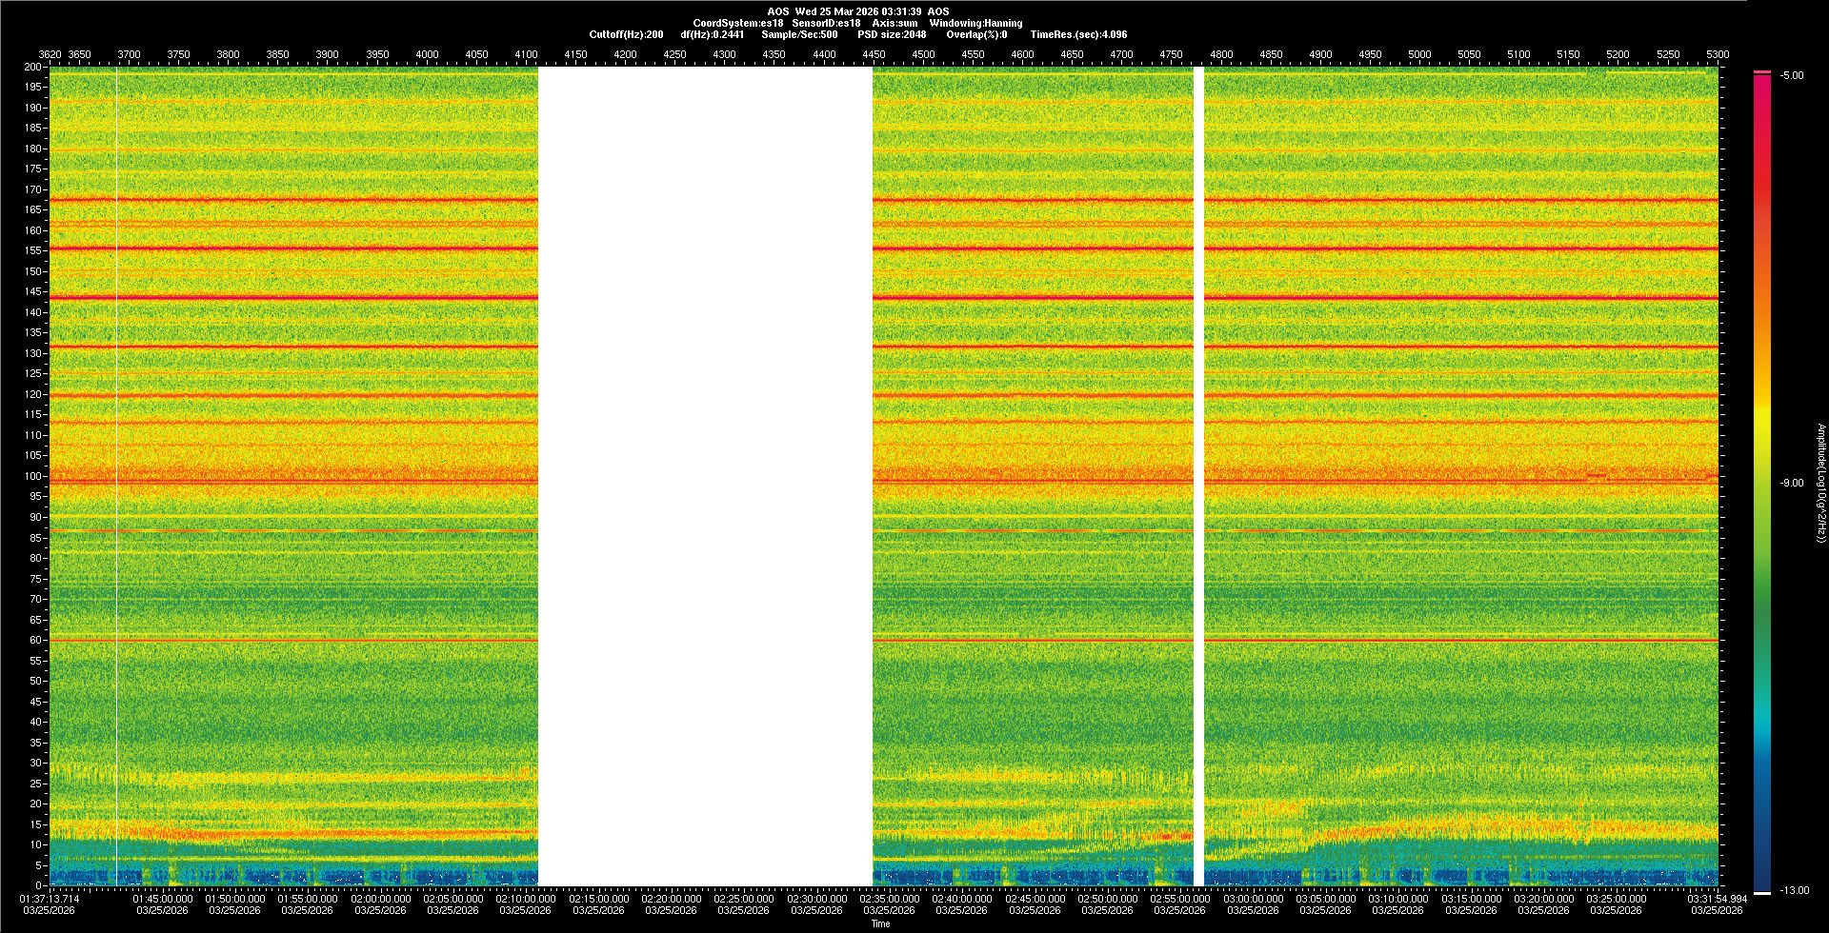The image size is (1829, 933).
Task: Click the Amplitude axis title beside colorbar
Action: pos(1820,484)
